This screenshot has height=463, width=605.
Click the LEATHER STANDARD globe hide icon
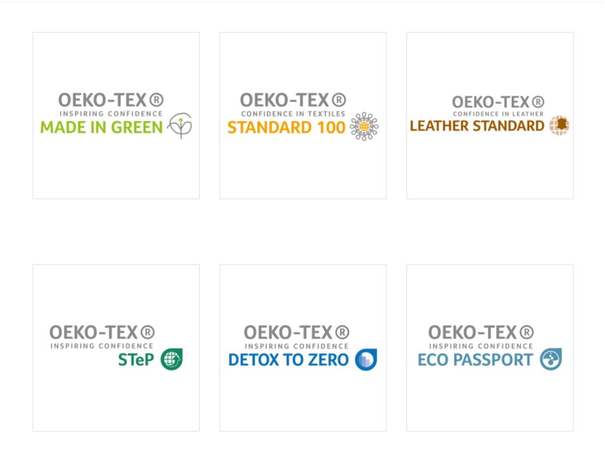click(x=560, y=125)
